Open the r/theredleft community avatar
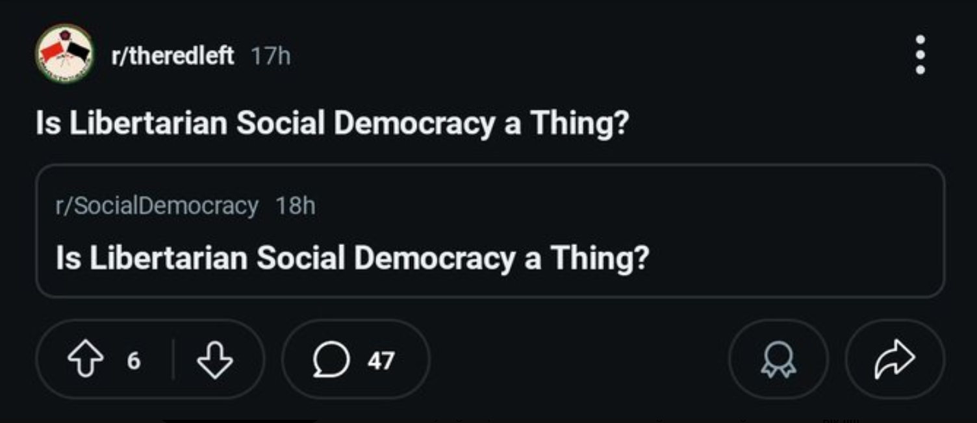The image size is (977, 423). [x=64, y=53]
